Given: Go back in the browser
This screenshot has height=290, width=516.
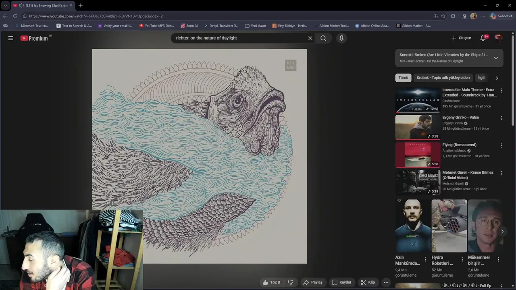Looking at the screenshot, I should [5, 16].
